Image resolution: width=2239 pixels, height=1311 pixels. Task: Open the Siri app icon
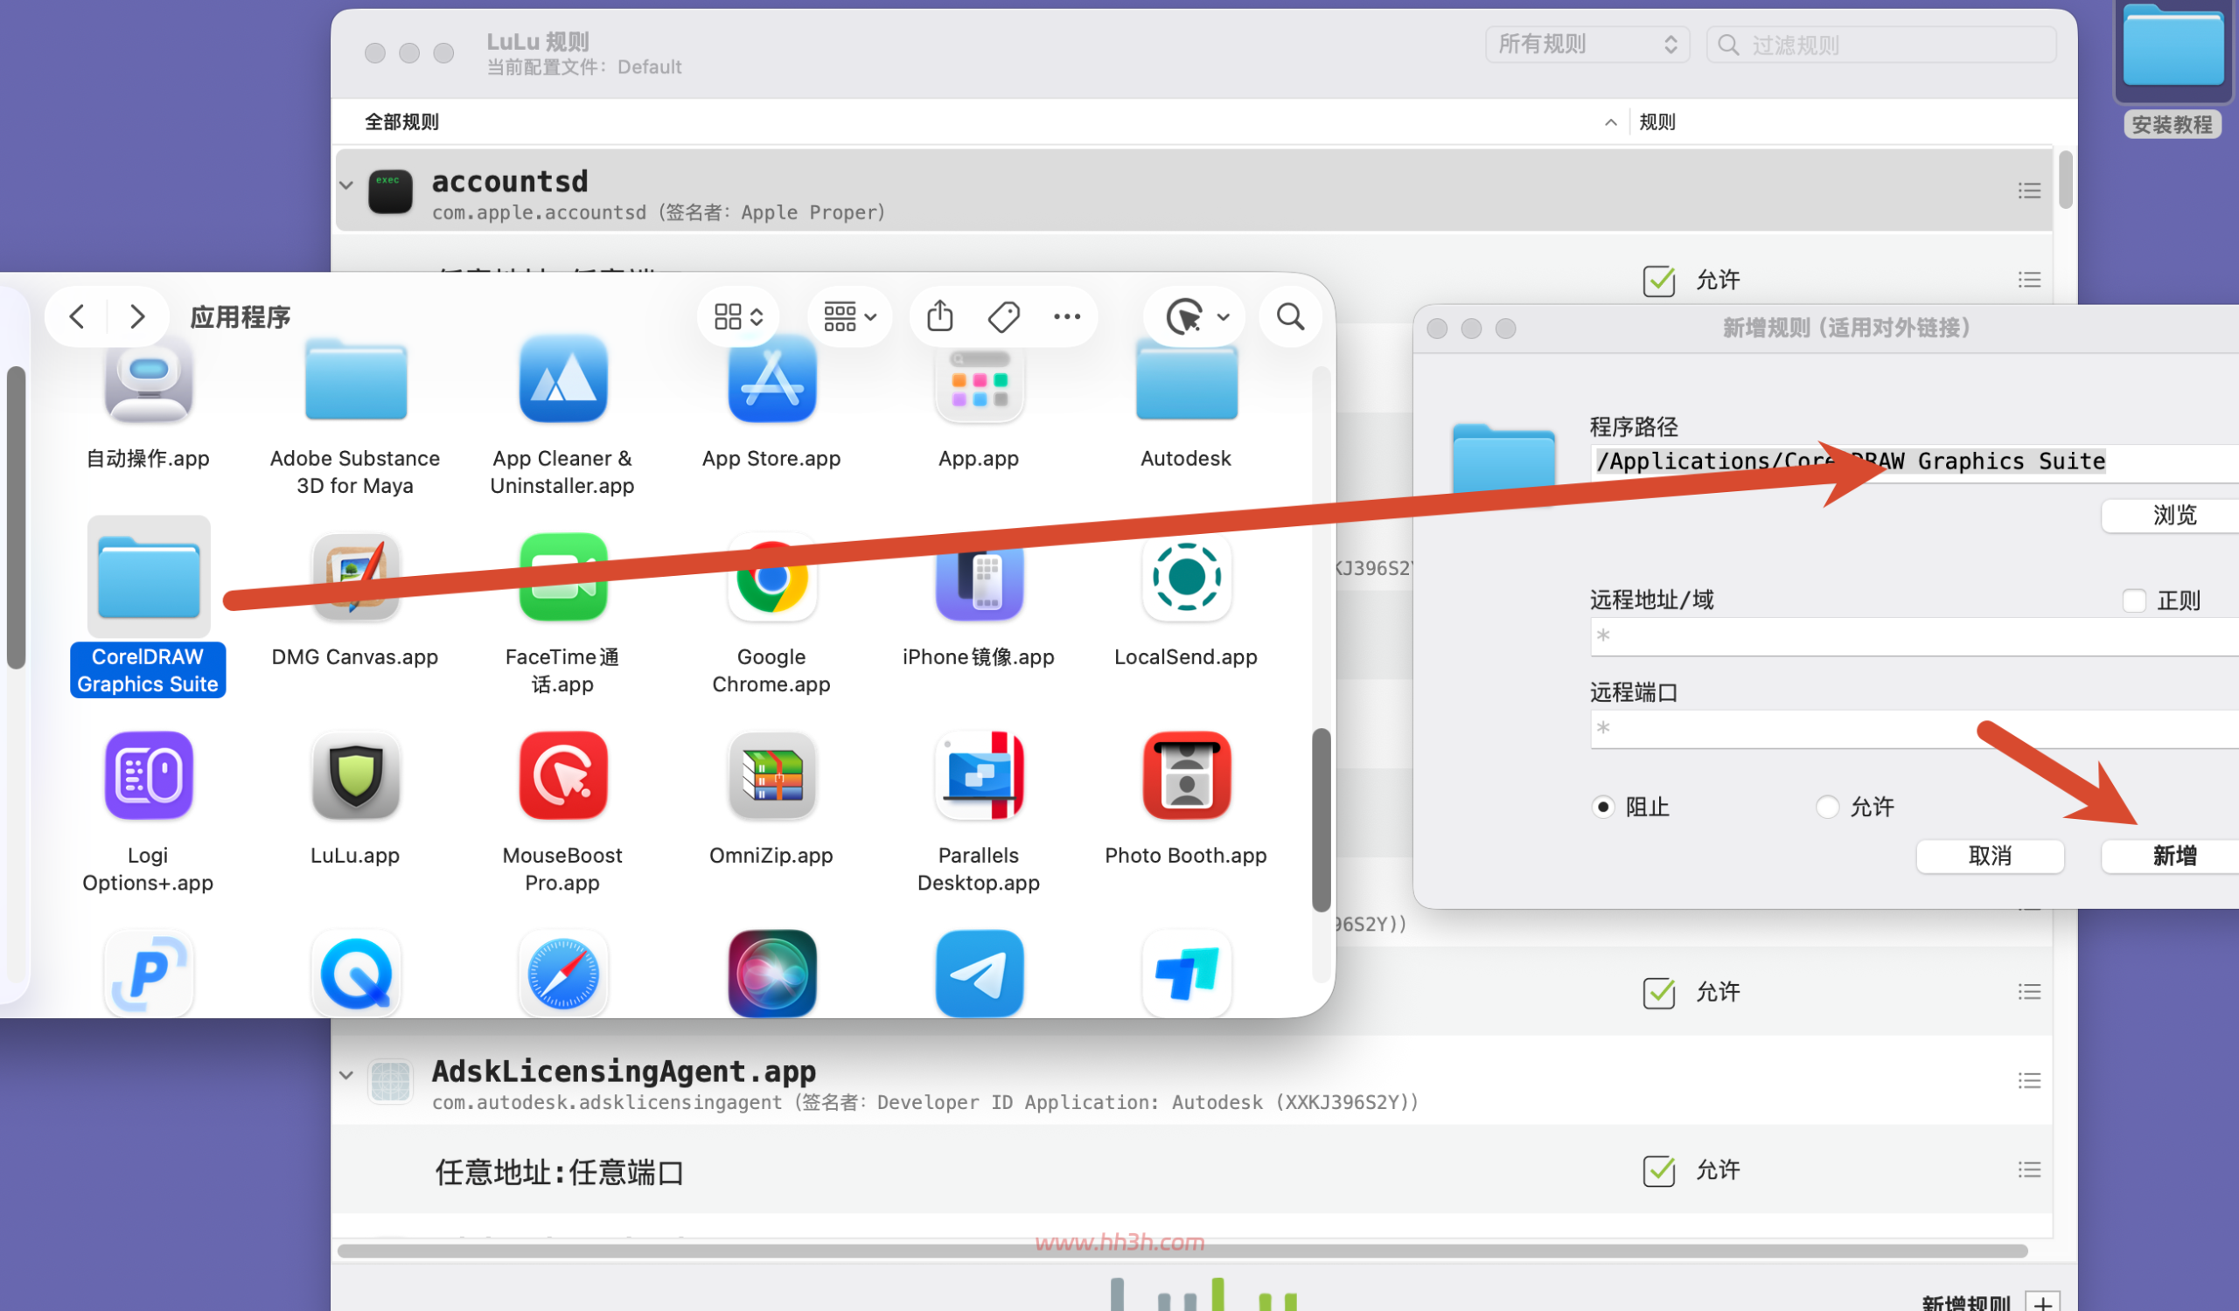point(771,973)
